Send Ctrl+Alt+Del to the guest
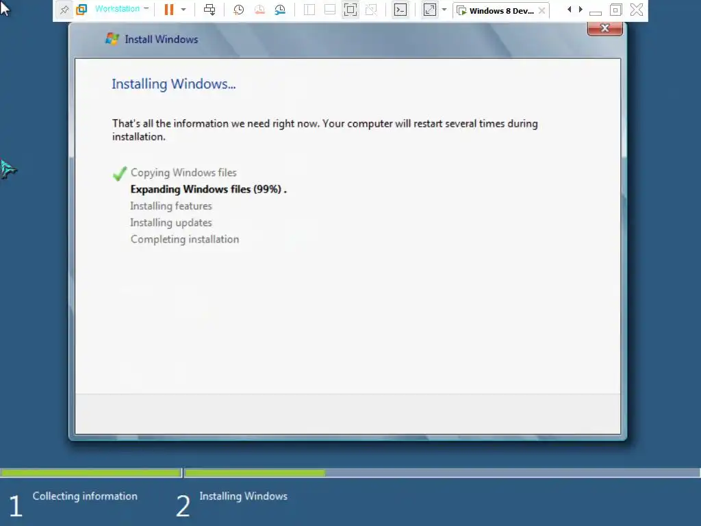Screen dimensions: 701x526 point(209,10)
